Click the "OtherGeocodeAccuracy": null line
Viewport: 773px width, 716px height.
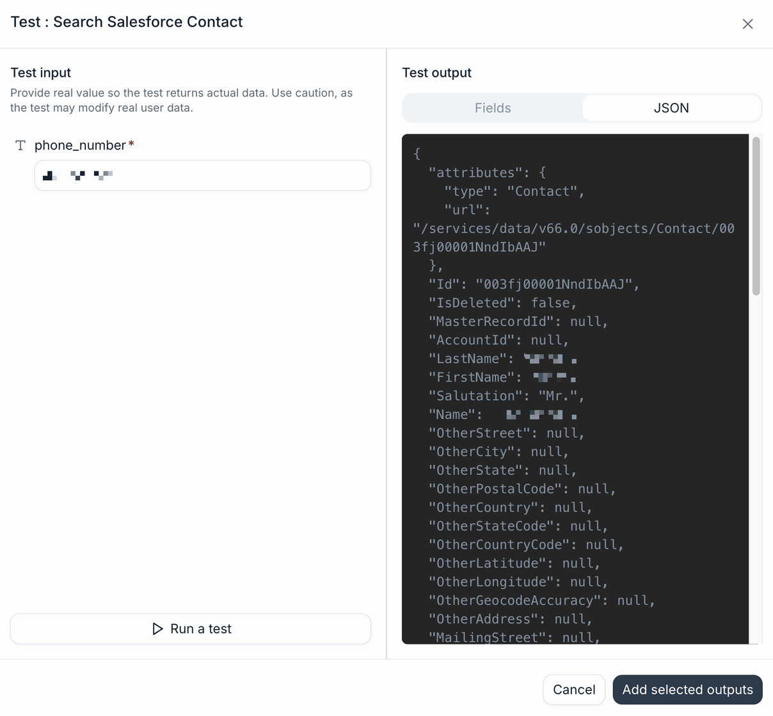(541, 600)
